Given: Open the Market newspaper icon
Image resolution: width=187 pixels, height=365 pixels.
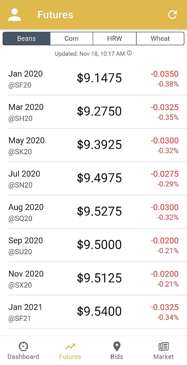Looking at the screenshot, I should [163, 346].
